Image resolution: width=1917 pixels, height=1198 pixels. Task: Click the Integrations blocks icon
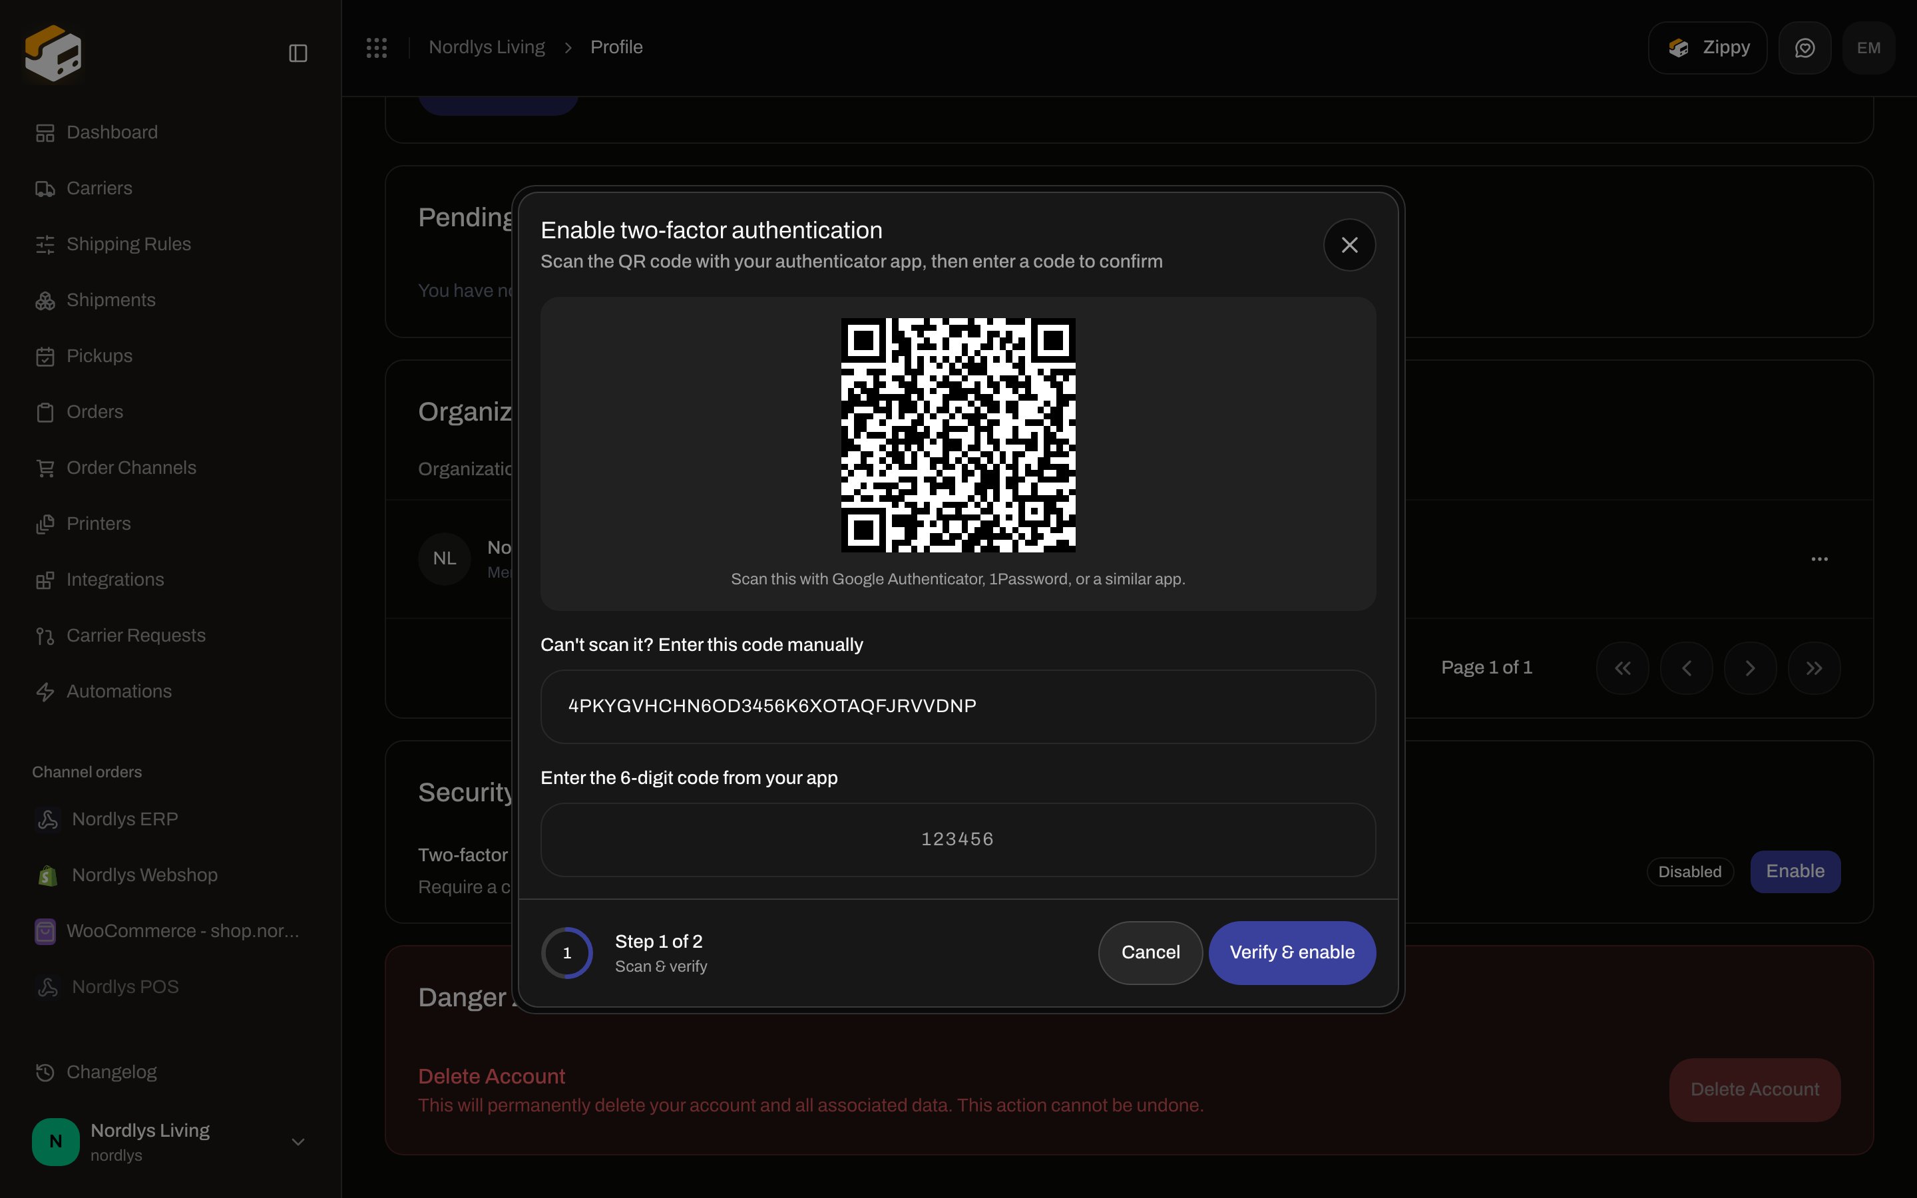[x=45, y=581]
